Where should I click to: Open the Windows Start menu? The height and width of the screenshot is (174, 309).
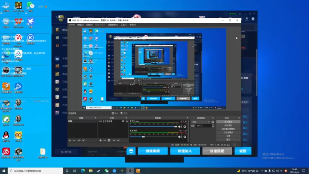[x=4, y=171]
